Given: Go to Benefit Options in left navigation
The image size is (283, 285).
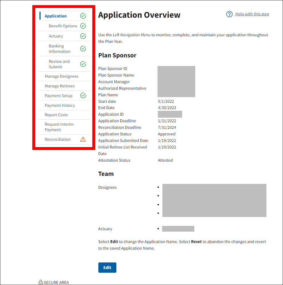Looking at the screenshot, I should click(x=63, y=26).
